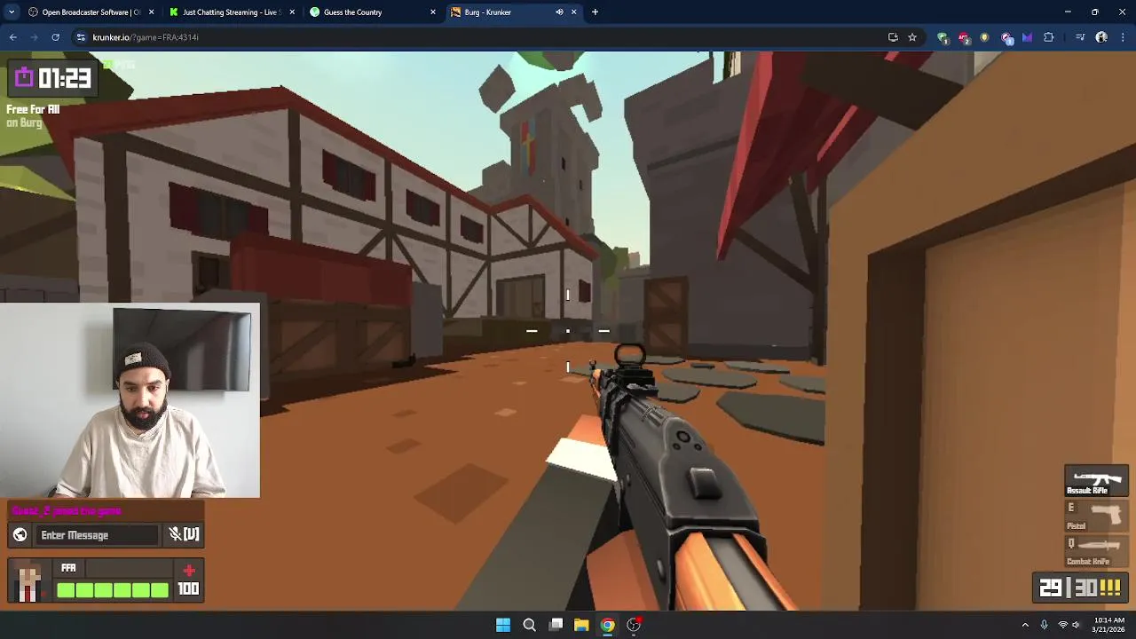Expand the tab search dropdown

click(11, 12)
